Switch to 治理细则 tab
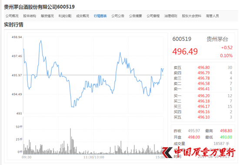The width and height of the screenshot is (239, 165). [x=171, y=16]
